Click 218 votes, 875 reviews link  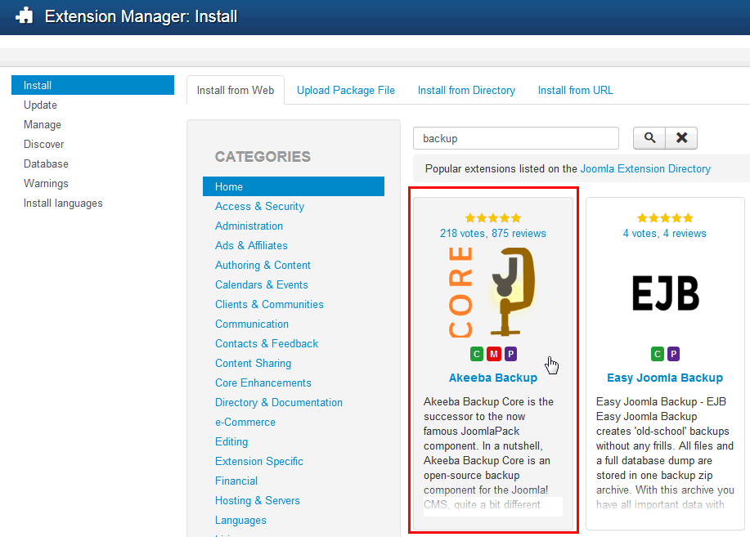click(x=492, y=233)
